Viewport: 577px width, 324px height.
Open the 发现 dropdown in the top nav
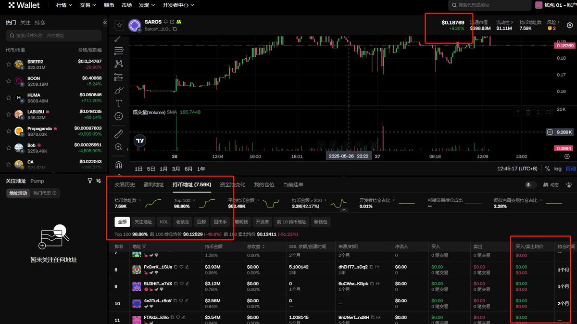pyautogui.click(x=146, y=5)
